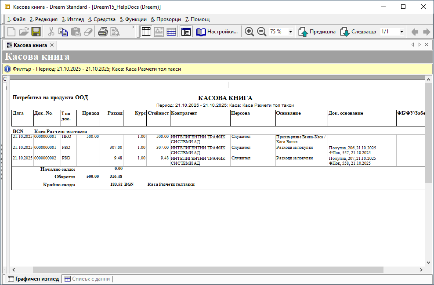Click the Настройки button
Image resolution: width=434 pixels, height=285 pixels.
tap(217, 32)
